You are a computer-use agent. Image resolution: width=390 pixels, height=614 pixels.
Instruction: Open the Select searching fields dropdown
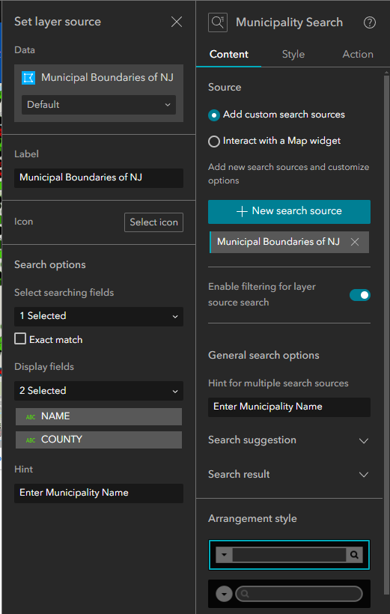coord(99,317)
